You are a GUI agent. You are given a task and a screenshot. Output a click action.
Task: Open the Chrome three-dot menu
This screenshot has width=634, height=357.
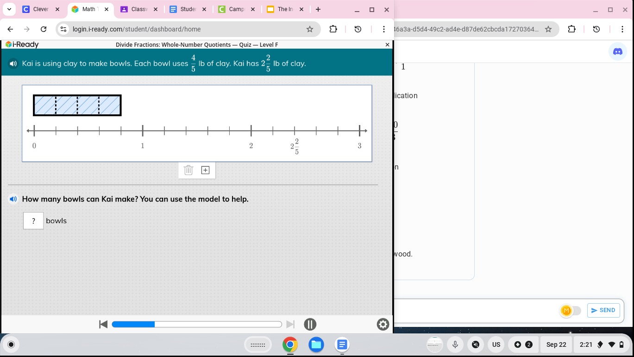click(x=383, y=29)
